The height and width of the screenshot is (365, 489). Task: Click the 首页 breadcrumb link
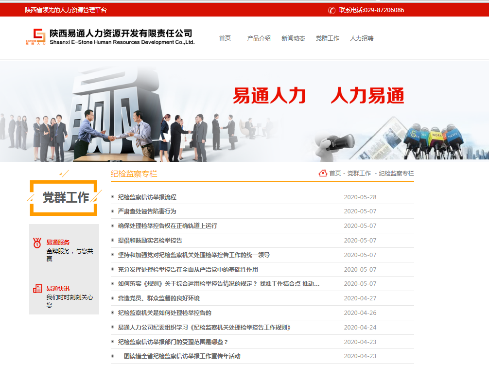[x=335, y=174]
